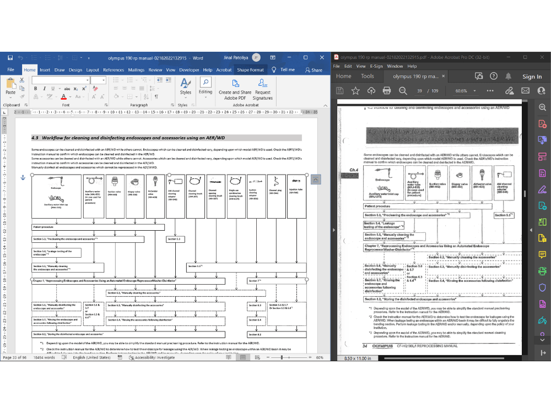Image resolution: width=551 pixels, height=413 pixels.
Task: Switch to the Tools tab in Acrobat
Action: tap(367, 76)
